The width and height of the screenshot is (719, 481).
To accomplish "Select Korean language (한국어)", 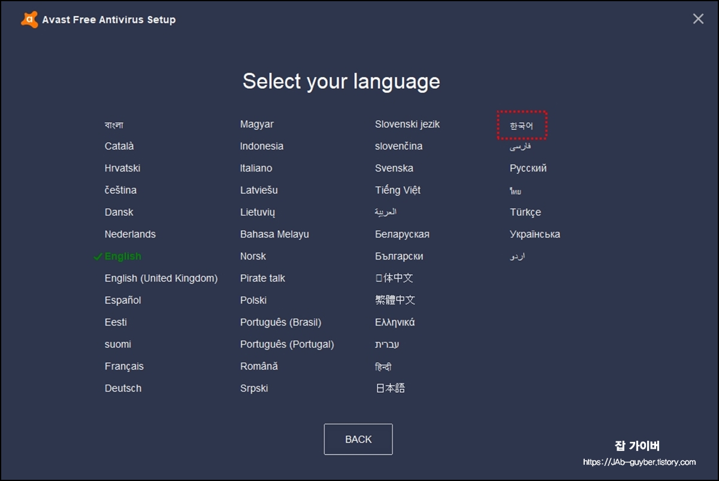I will tap(521, 126).
